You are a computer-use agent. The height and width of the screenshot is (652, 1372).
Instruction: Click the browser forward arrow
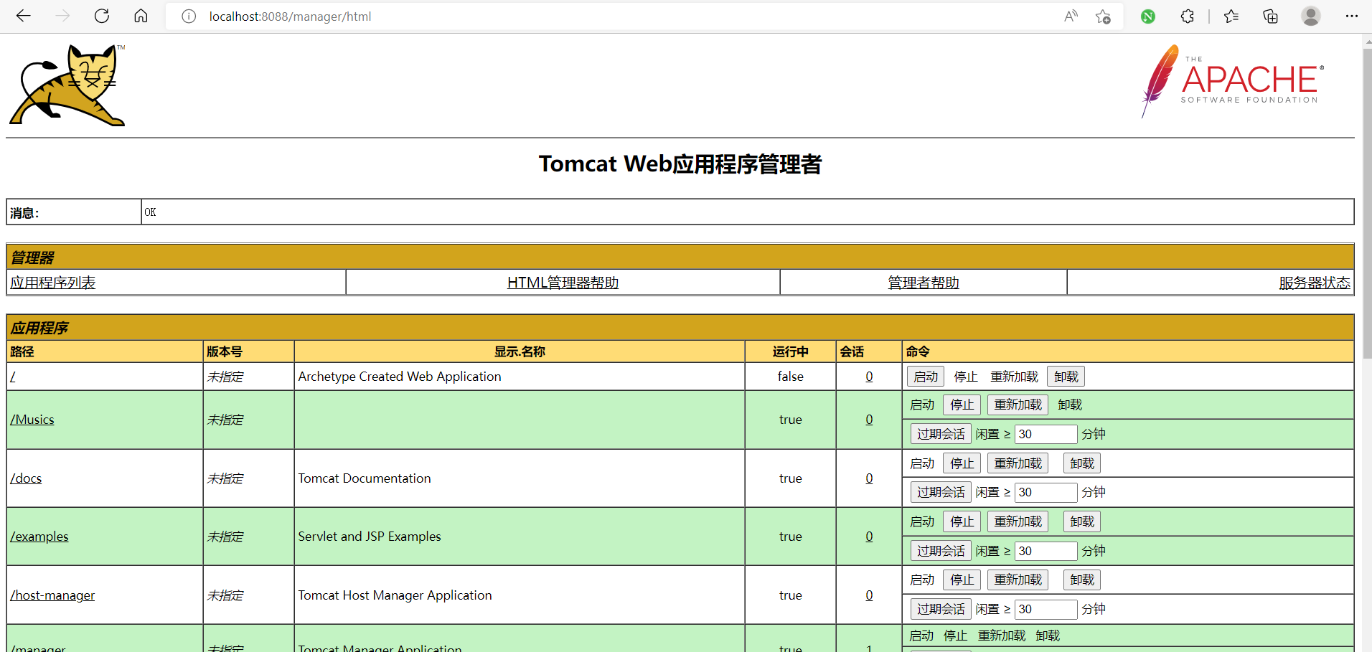pyautogui.click(x=63, y=16)
